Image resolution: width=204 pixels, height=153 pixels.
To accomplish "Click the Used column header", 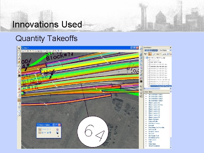I will pyautogui.click(x=146, y=92).
